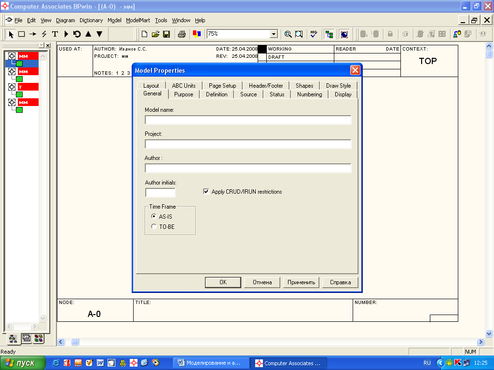Image resolution: width=494 pixels, height=370 pixels.
Task: Select first MM model in tree
Action: [x=28, y=56]
